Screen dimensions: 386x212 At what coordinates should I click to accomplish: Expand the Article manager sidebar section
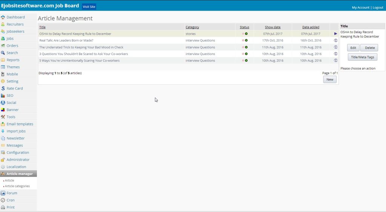coord(19,174)
